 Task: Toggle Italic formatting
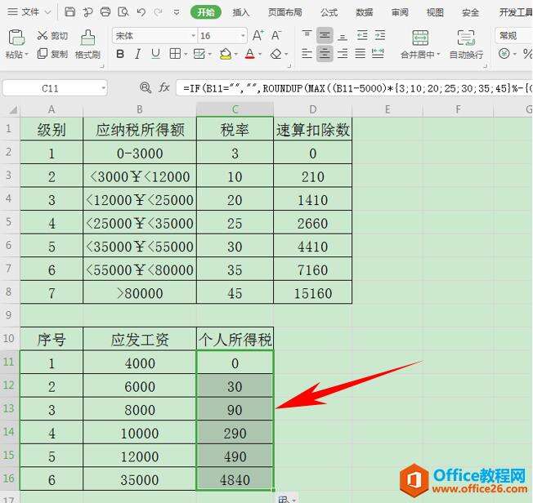pos(137,54)
